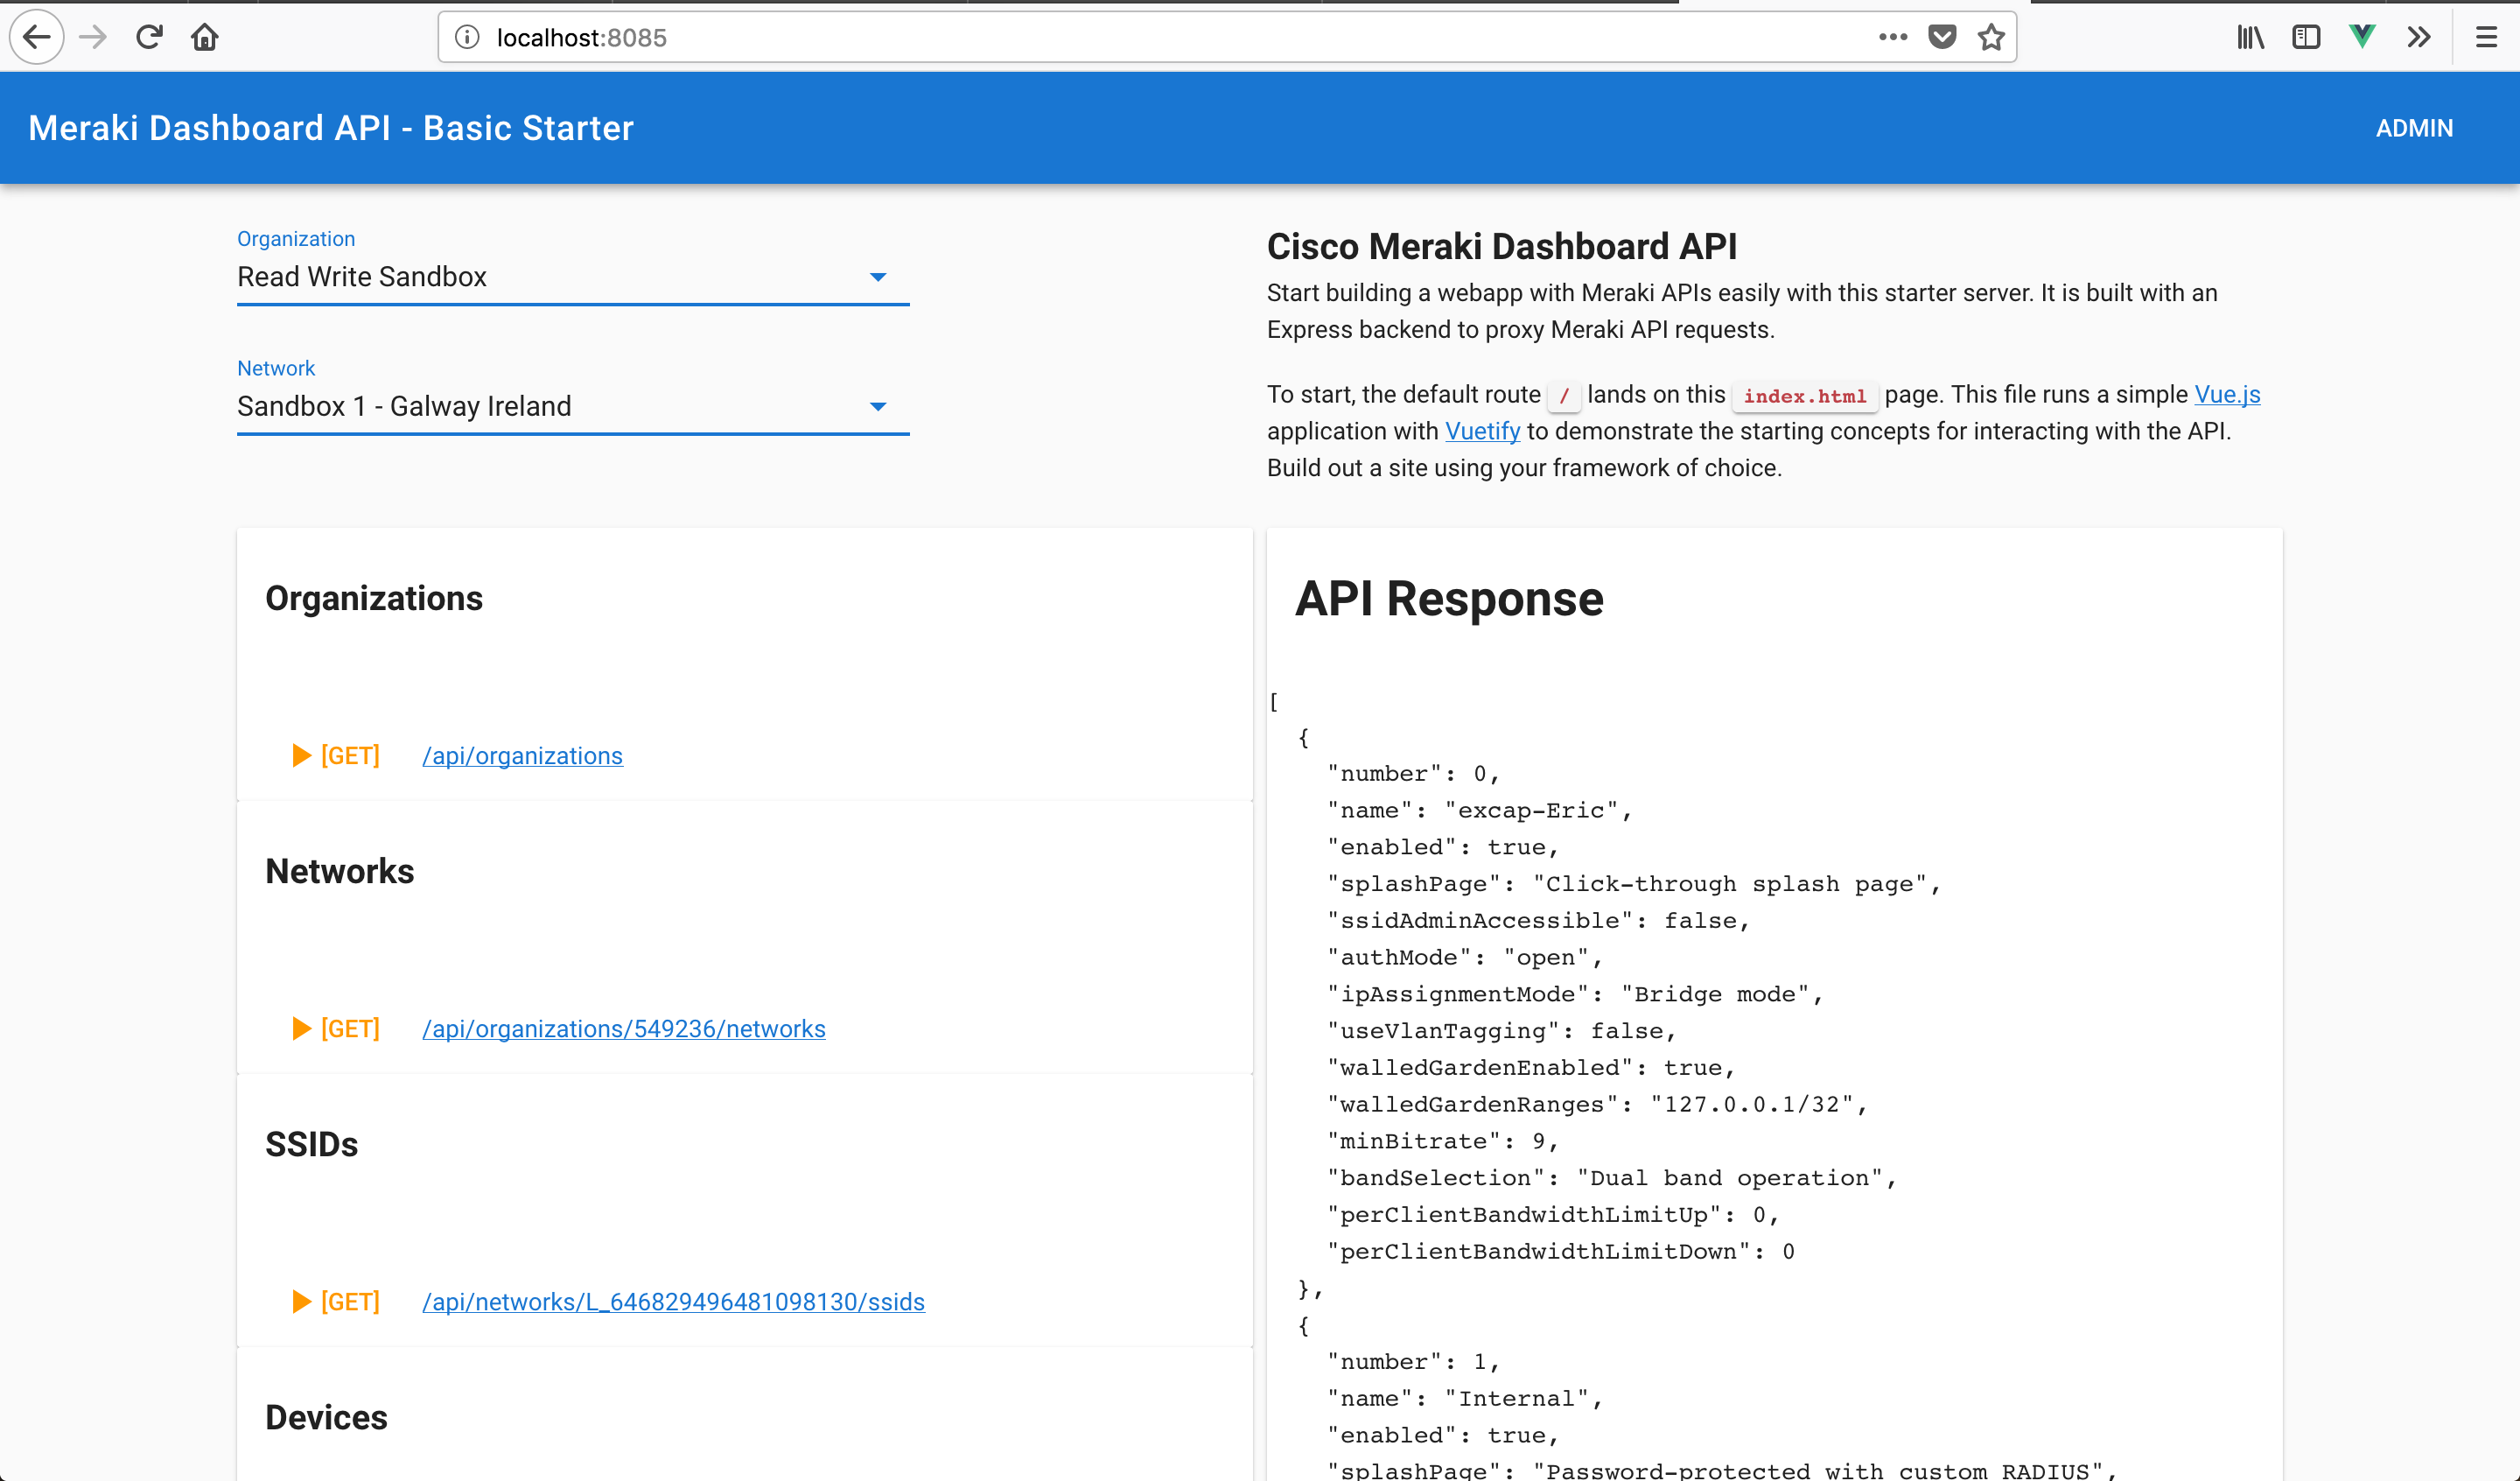Click the Pocket save icon
Screen dimensions: 2520x1481
click(1941, 38)
